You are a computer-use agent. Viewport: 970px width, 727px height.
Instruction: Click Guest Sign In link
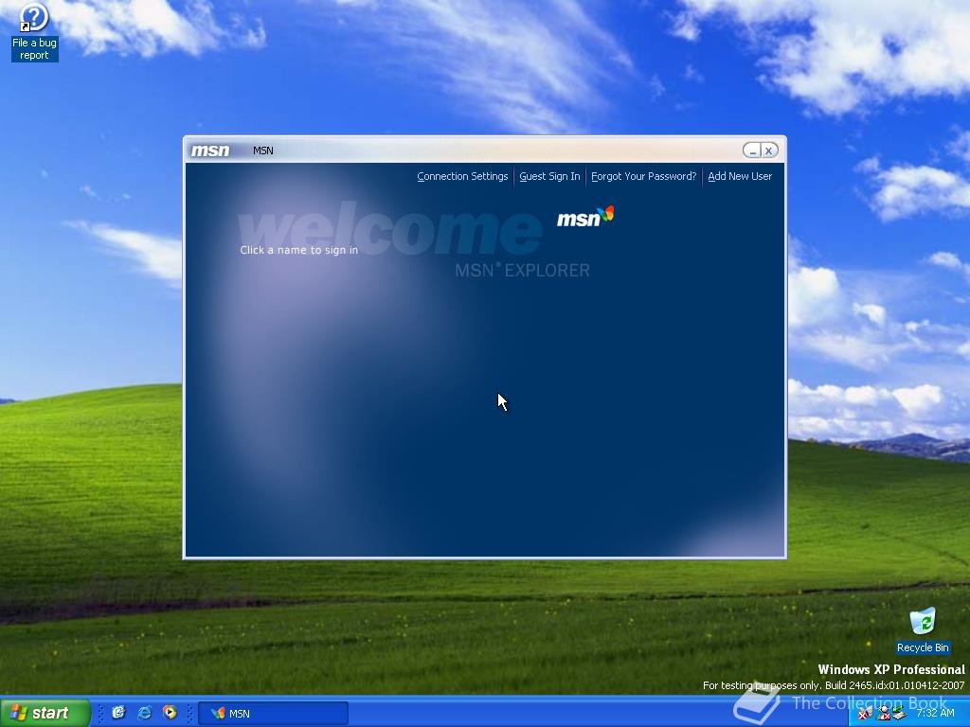coord(549,176)
